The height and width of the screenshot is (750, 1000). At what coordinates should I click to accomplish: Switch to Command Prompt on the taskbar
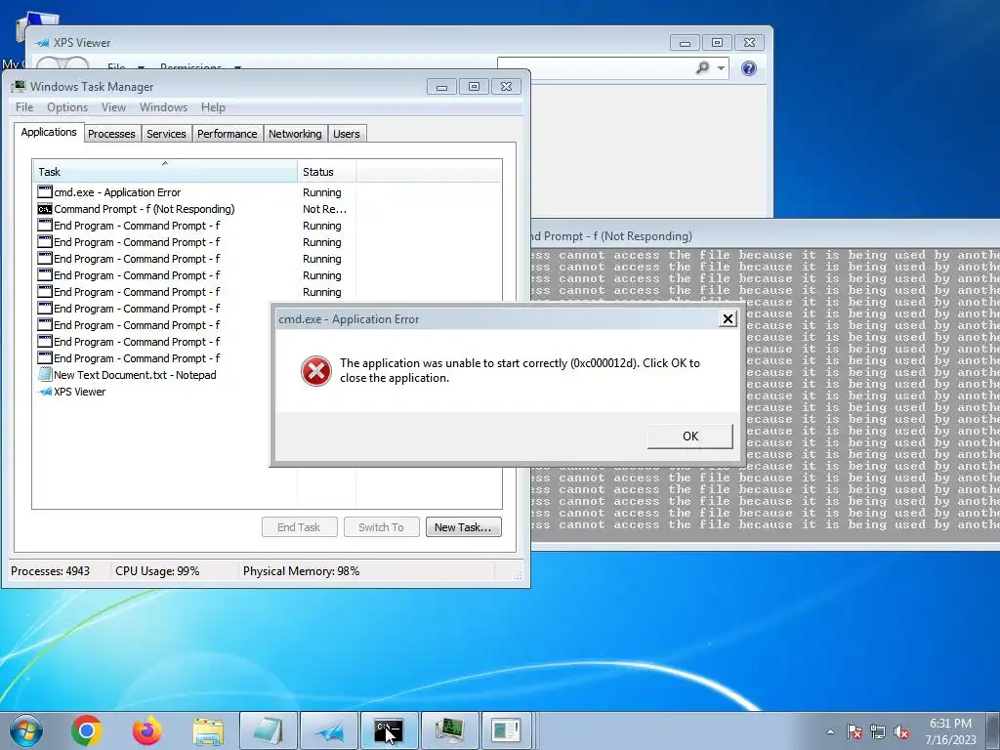[x=389, y=730]
